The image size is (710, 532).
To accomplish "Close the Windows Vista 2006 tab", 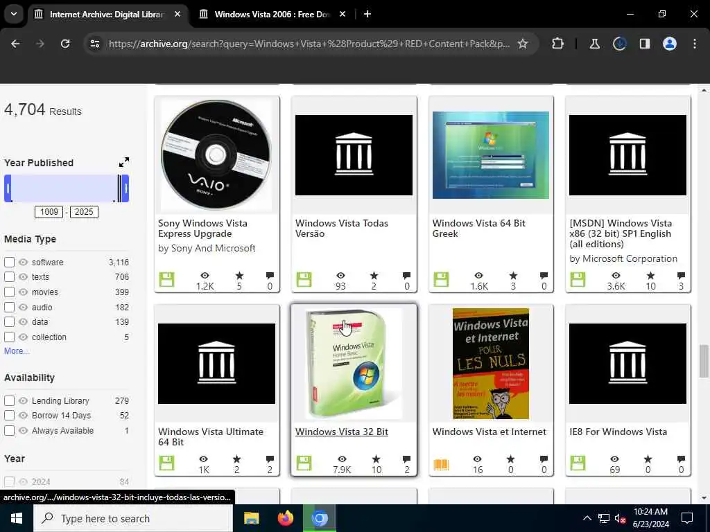I will coord(343,14).
